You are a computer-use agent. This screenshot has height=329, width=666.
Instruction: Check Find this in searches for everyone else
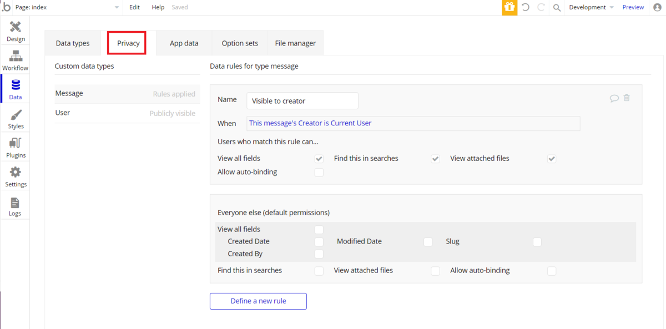[319, 271]
